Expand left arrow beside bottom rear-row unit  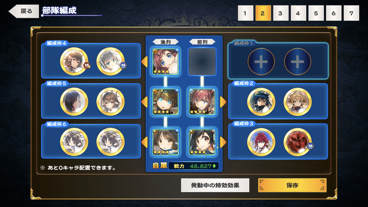(x=144, y=142)
